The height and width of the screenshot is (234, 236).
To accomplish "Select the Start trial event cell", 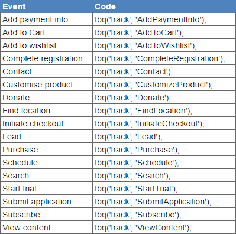I will (x=46, y=188).
